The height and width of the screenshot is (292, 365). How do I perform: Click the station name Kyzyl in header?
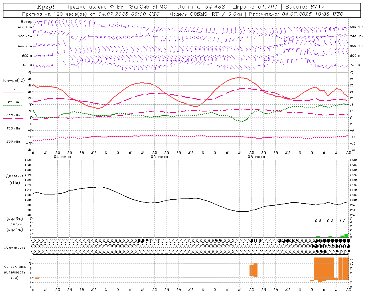[46, 7]
